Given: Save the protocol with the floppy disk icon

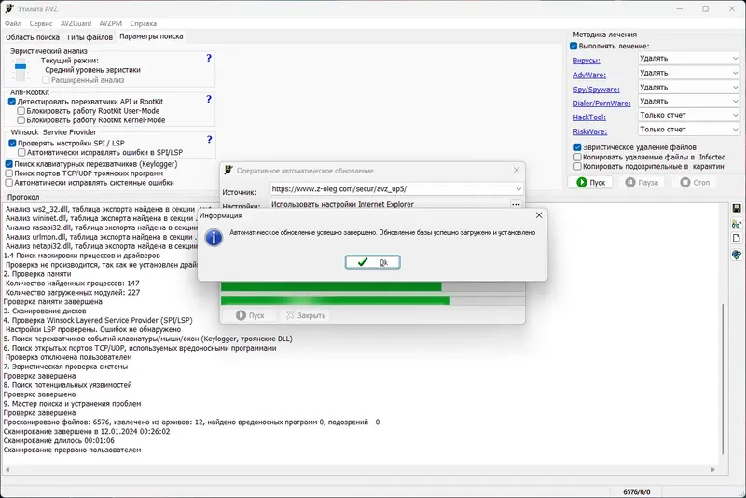Looking at the screenshot, I should 737,209.
